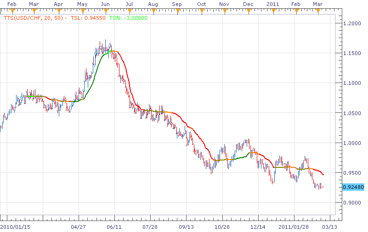Click the 09/13 date label
The height and width of the screenshot is (232, 368).
pos(187,227)
